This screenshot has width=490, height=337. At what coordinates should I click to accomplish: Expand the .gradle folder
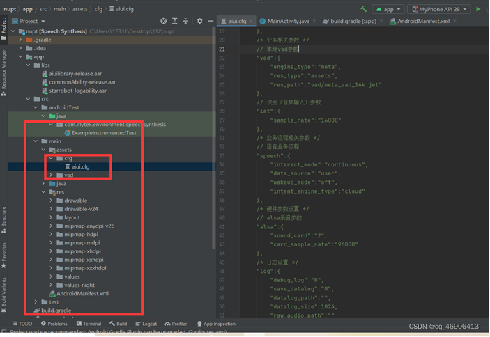point(21,40)
